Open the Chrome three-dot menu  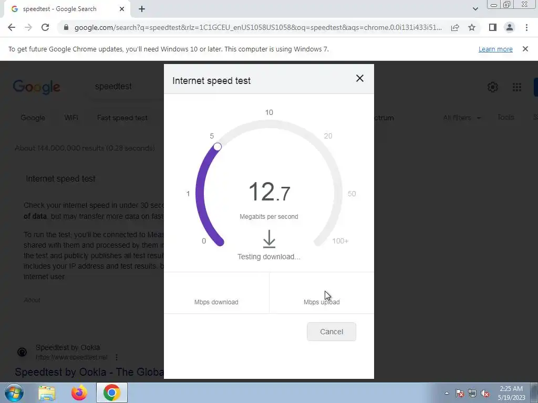(x=526, y=27)
